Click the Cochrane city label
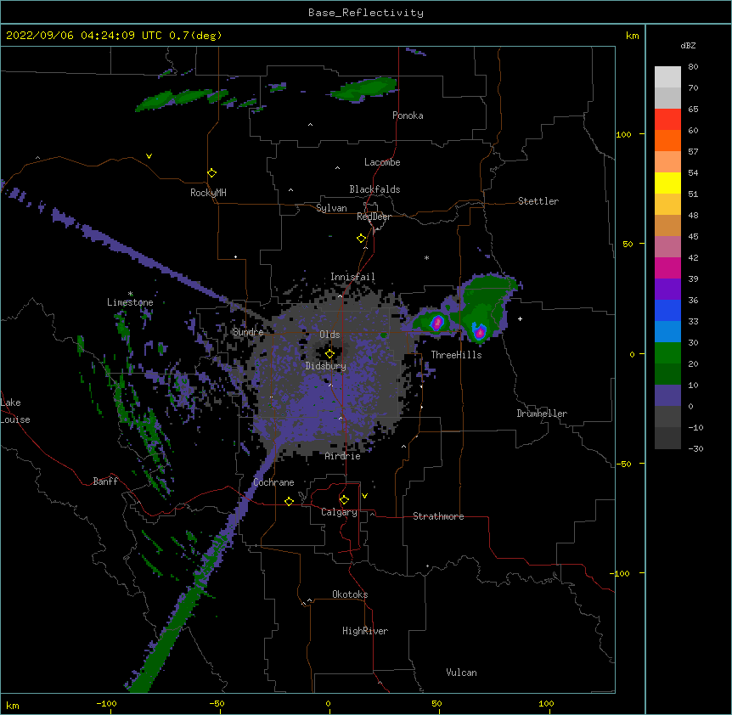The width and height of the screenshot is (732, 715). (273, 482)
